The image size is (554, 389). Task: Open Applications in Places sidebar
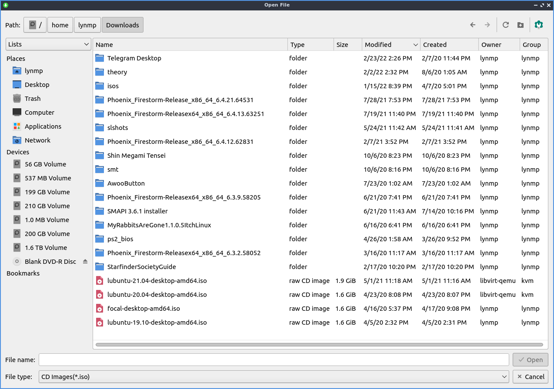[x=43, y=126]
